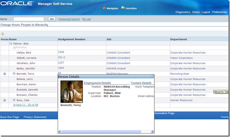Open the Advanced Search link
230x137 pixels.
tap(69, 19)
